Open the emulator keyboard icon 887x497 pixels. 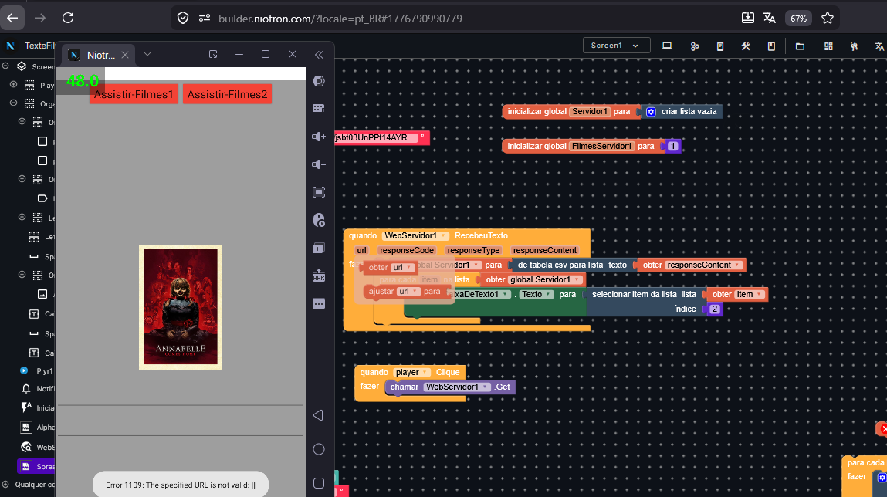tap(319, 109)
